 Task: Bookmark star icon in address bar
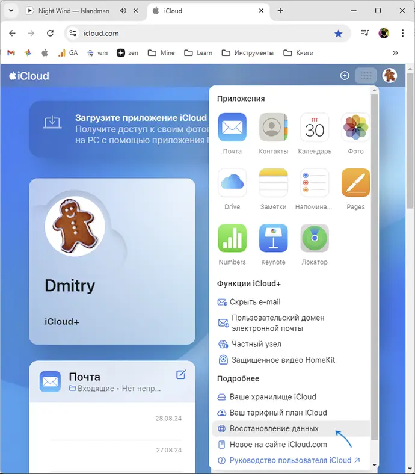pos(338,34)
